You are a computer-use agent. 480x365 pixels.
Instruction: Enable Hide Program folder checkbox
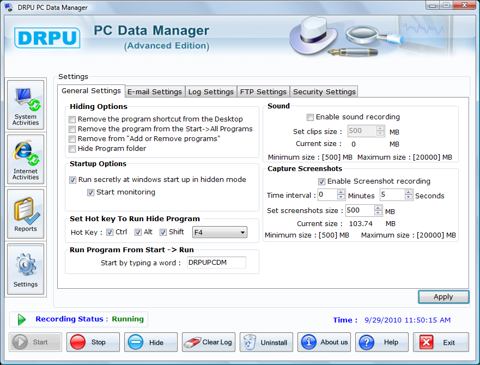72,149
